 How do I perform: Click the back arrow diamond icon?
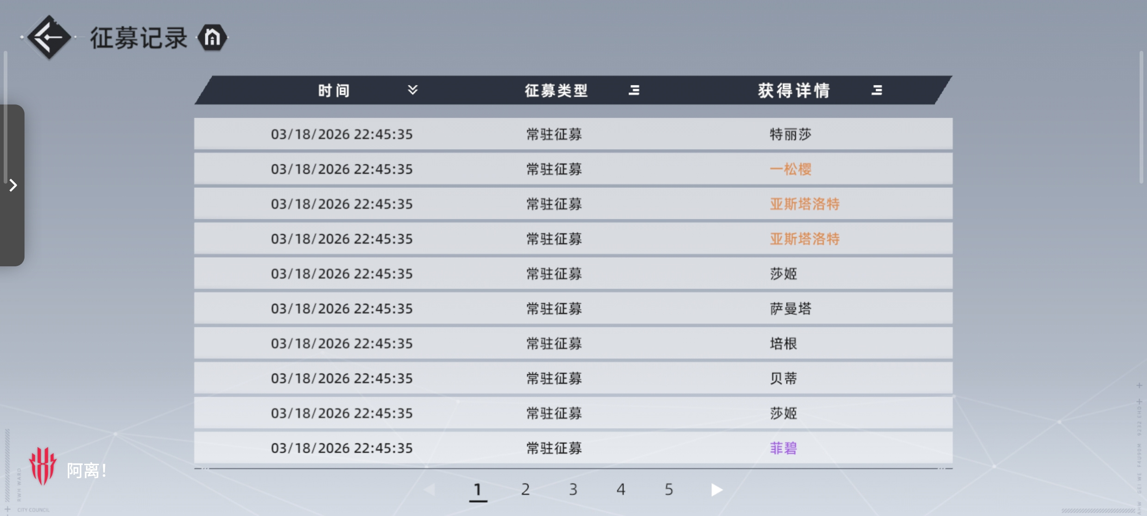pyautogui.click(x=49, y=37)
